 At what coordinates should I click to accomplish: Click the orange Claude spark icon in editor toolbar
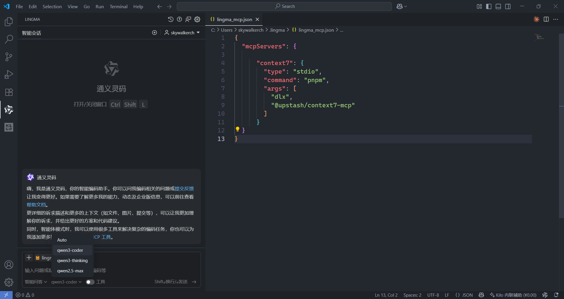click(536, 19)
